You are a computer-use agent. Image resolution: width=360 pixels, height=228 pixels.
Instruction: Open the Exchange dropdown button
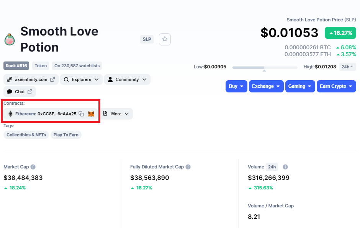point(266,86)
